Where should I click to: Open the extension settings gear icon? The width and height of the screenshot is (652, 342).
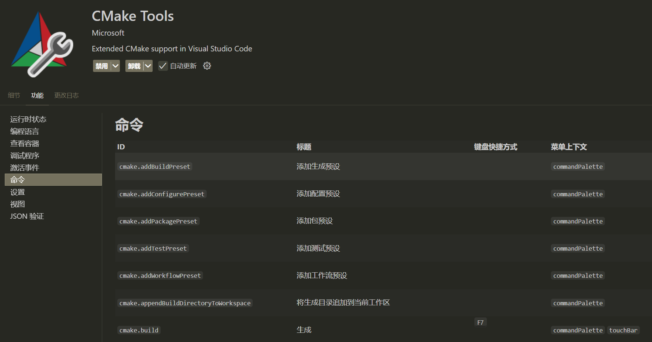click(x=207, y=66)
